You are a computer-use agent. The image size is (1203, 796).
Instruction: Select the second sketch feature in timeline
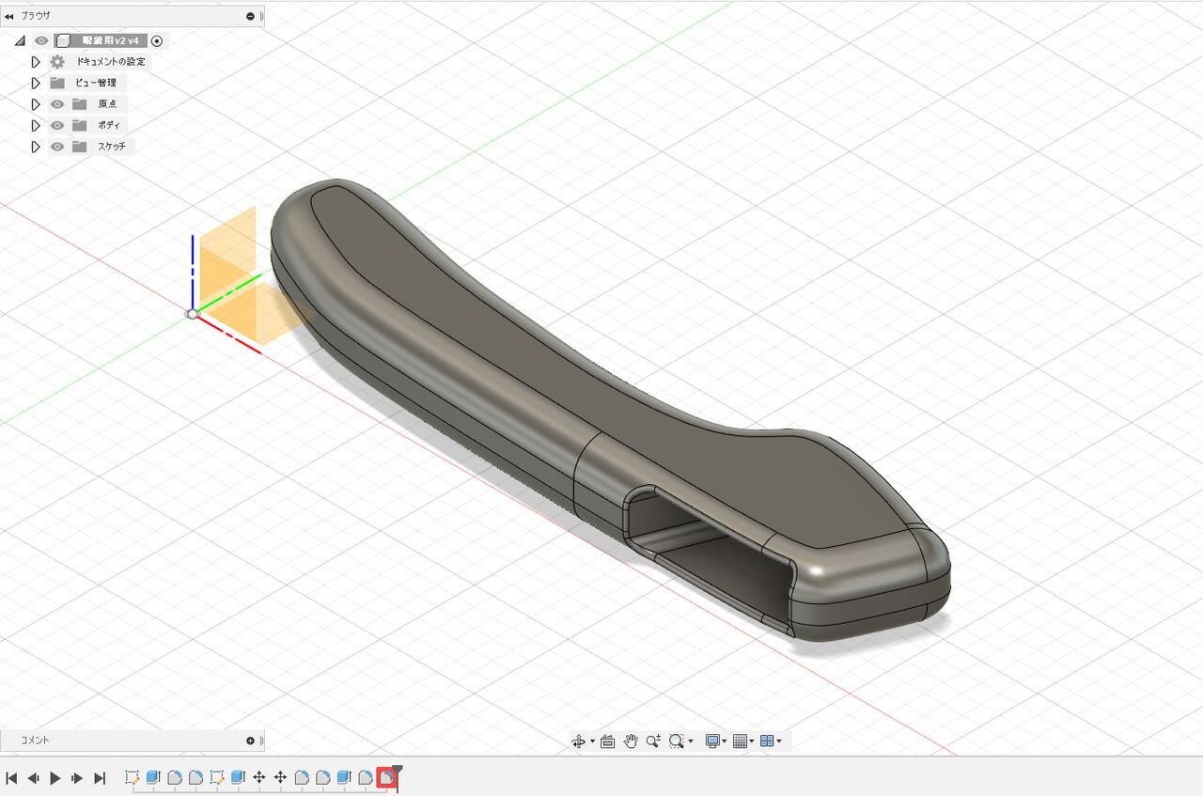pyautogui.click(x=217, y=778)
